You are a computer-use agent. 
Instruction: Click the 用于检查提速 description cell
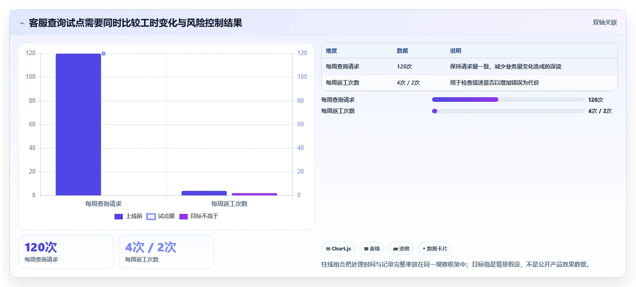495,83
